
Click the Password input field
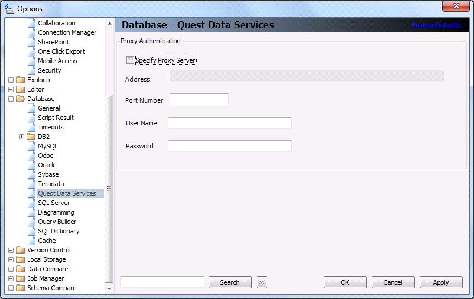point(230,146)
